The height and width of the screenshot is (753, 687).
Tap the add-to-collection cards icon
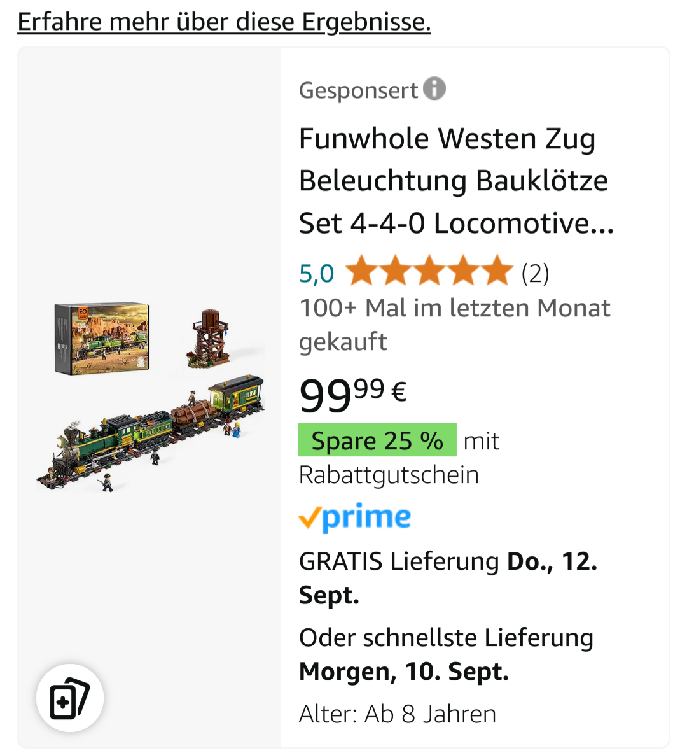click(x=69, y=698)
